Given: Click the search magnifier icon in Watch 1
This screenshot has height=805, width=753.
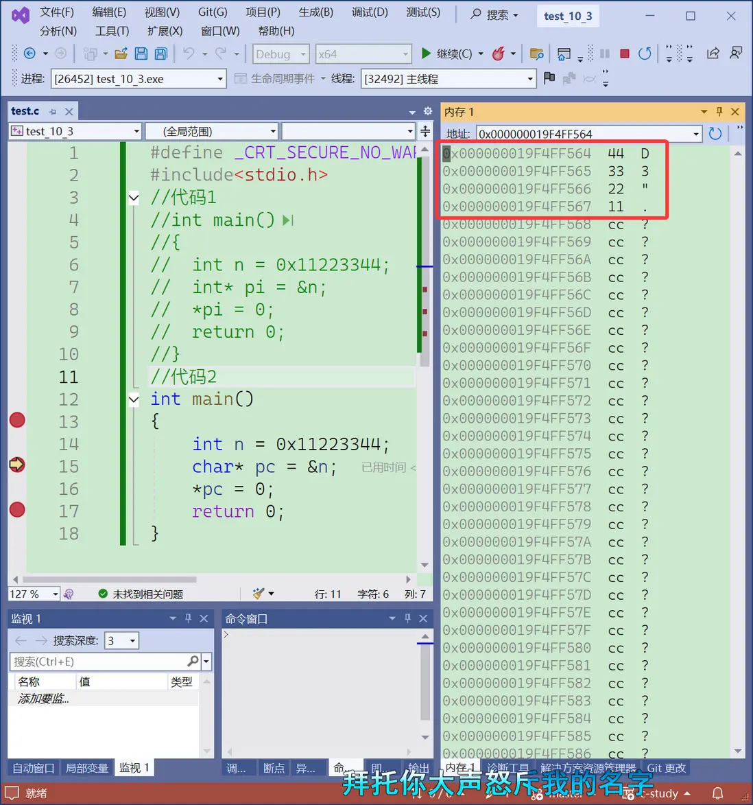Looking at the screenshot, I should pos(193,662).
